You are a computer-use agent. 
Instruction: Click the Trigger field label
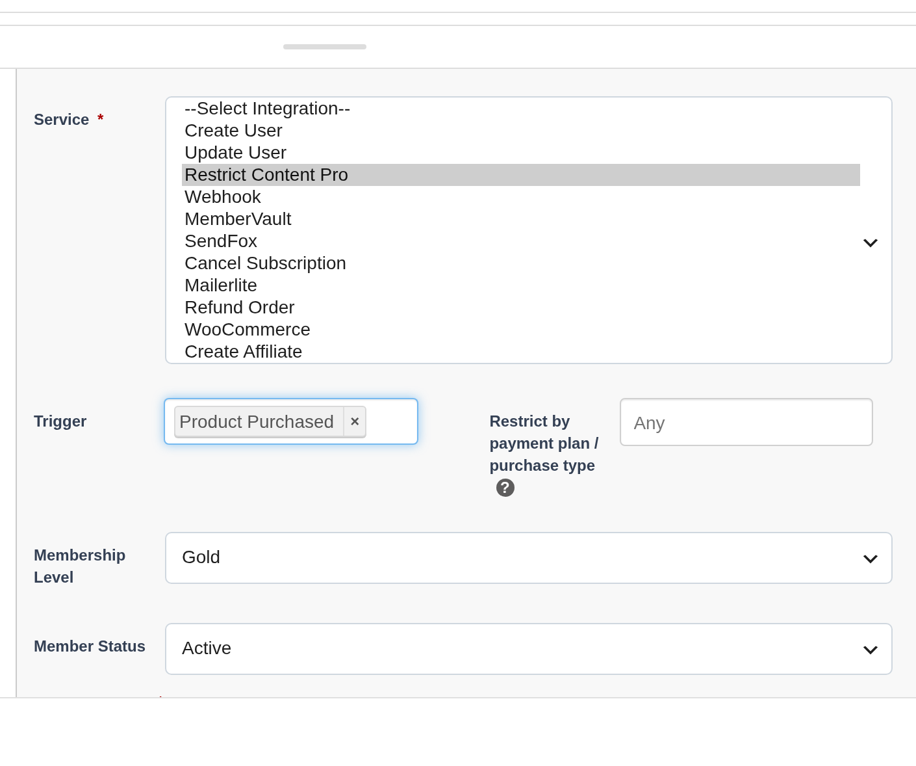pyautogui.click(x=60, y=421)
